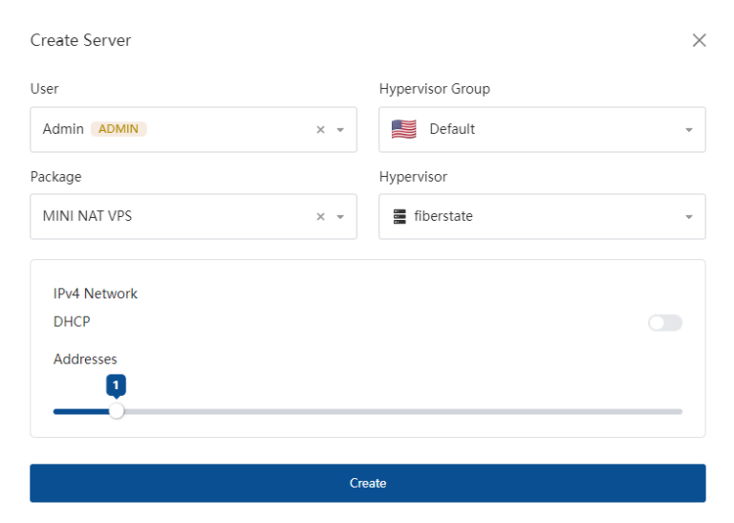Click the IPv4 Network heading

point(96,294)
